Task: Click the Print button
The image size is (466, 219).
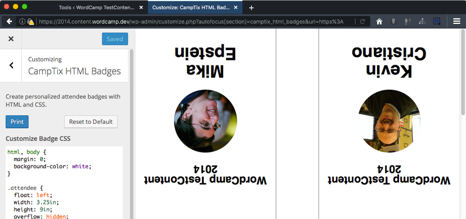Action: pos(17,122)
